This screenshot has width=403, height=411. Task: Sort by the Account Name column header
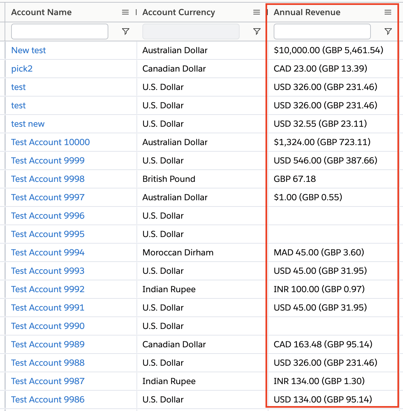41,12
